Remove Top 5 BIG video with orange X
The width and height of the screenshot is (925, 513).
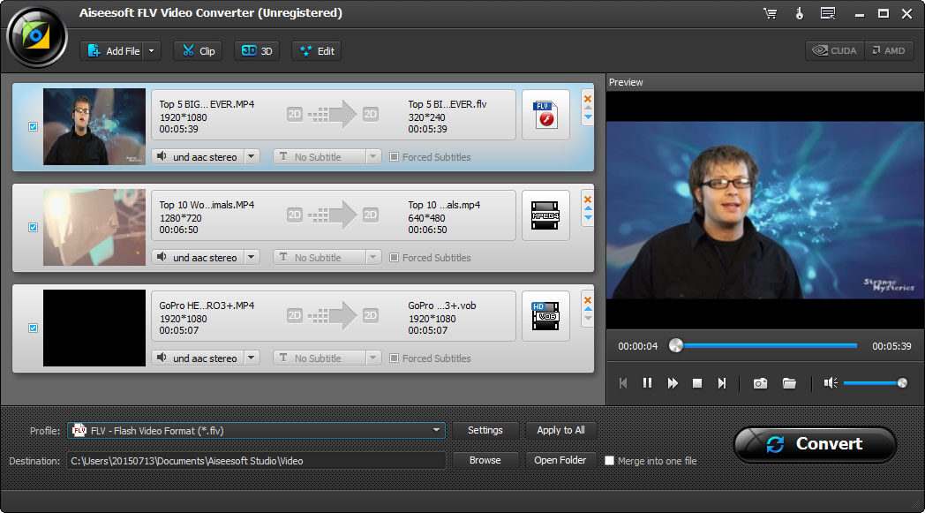(588, 99)
